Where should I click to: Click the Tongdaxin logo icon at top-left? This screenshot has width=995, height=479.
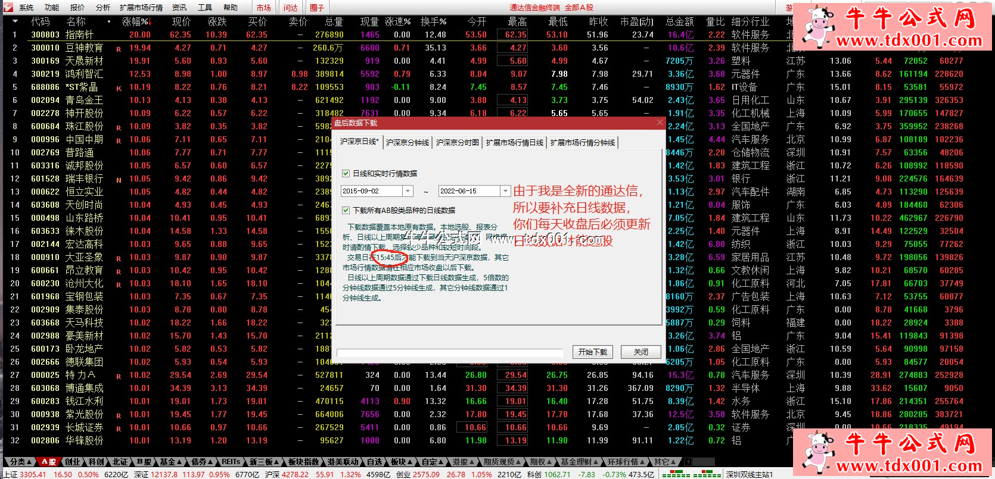tap(8, 7)
